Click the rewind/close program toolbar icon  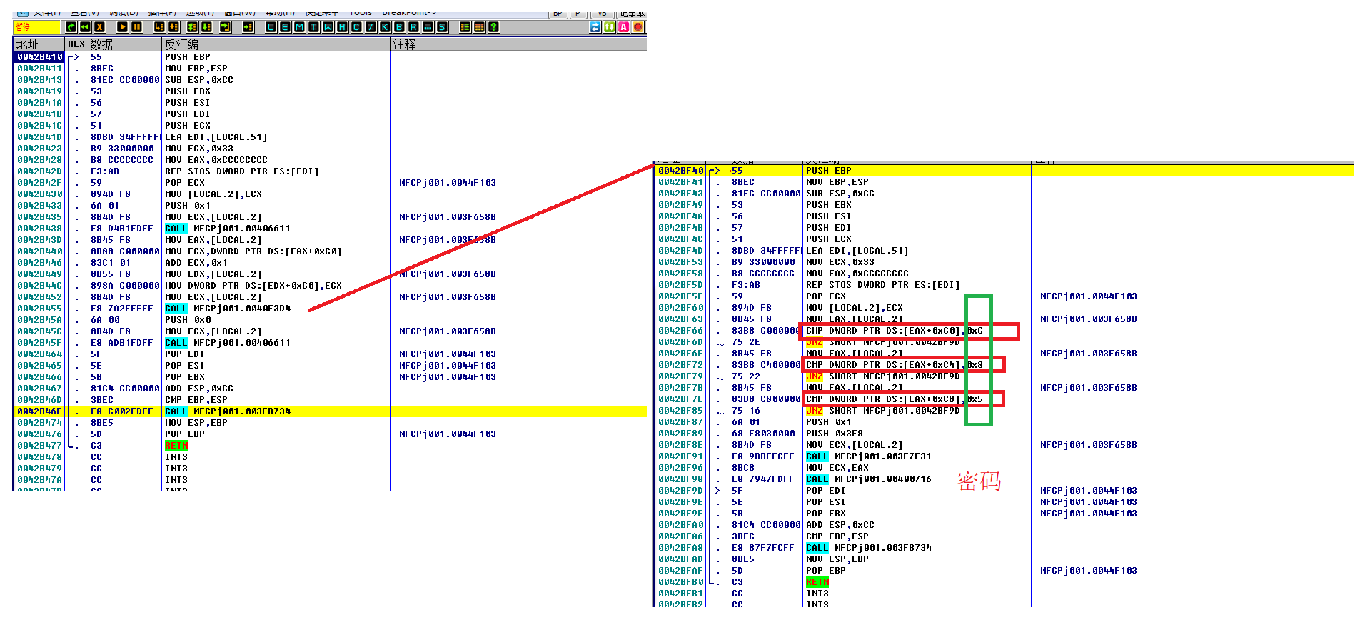[x=85, y=27]
